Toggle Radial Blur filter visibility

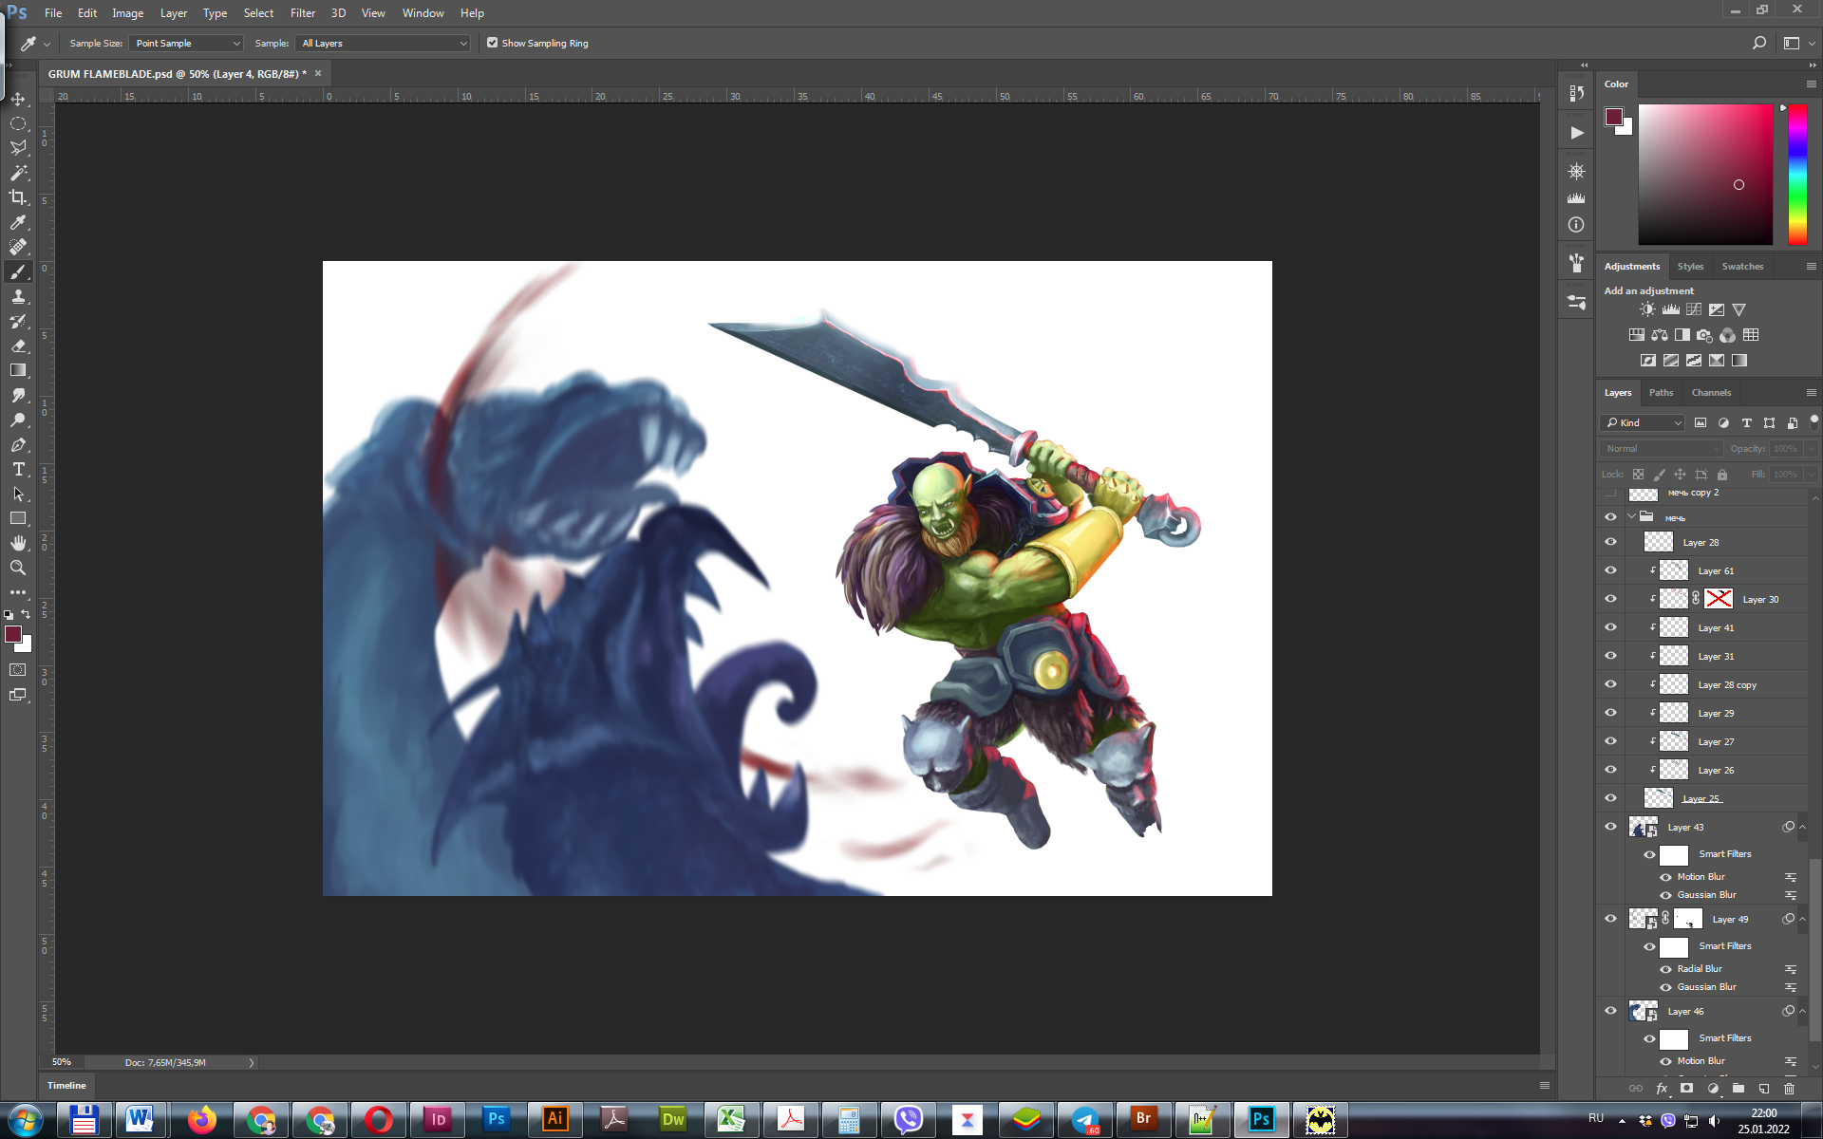(1665, 969)
